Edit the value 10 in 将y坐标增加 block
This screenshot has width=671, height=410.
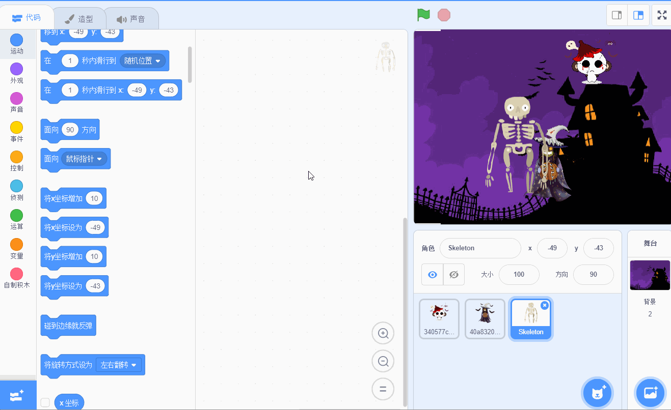94,257
